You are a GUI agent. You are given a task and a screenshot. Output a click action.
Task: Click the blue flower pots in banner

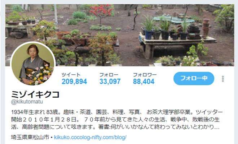[149, 34]
